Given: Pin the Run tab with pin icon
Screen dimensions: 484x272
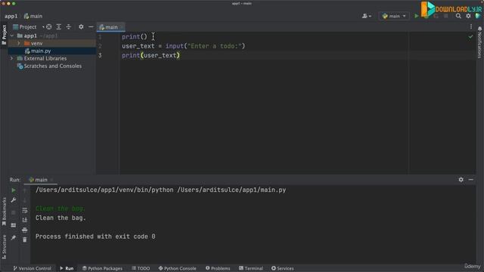Looking at the screenshot, I should pos(14,237).
